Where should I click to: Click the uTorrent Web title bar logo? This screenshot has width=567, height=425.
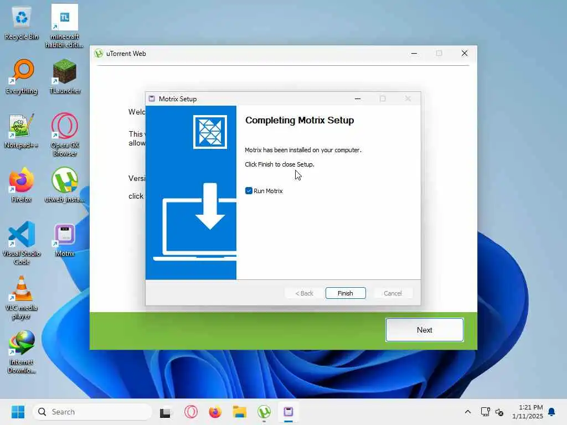coord(99,54)
